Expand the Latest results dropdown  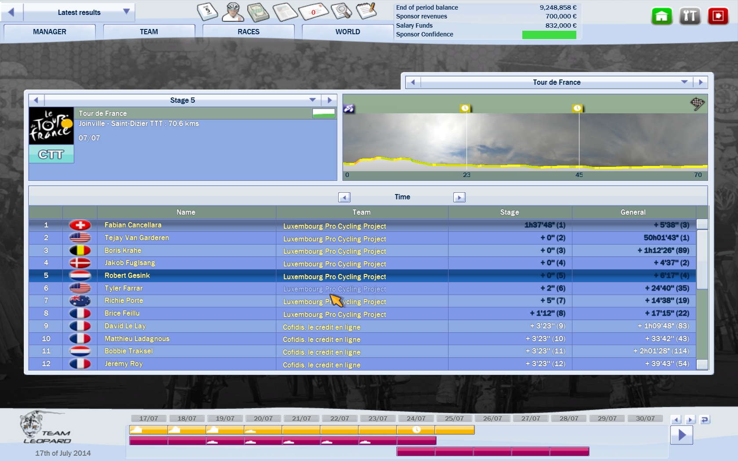pos(126,12)
